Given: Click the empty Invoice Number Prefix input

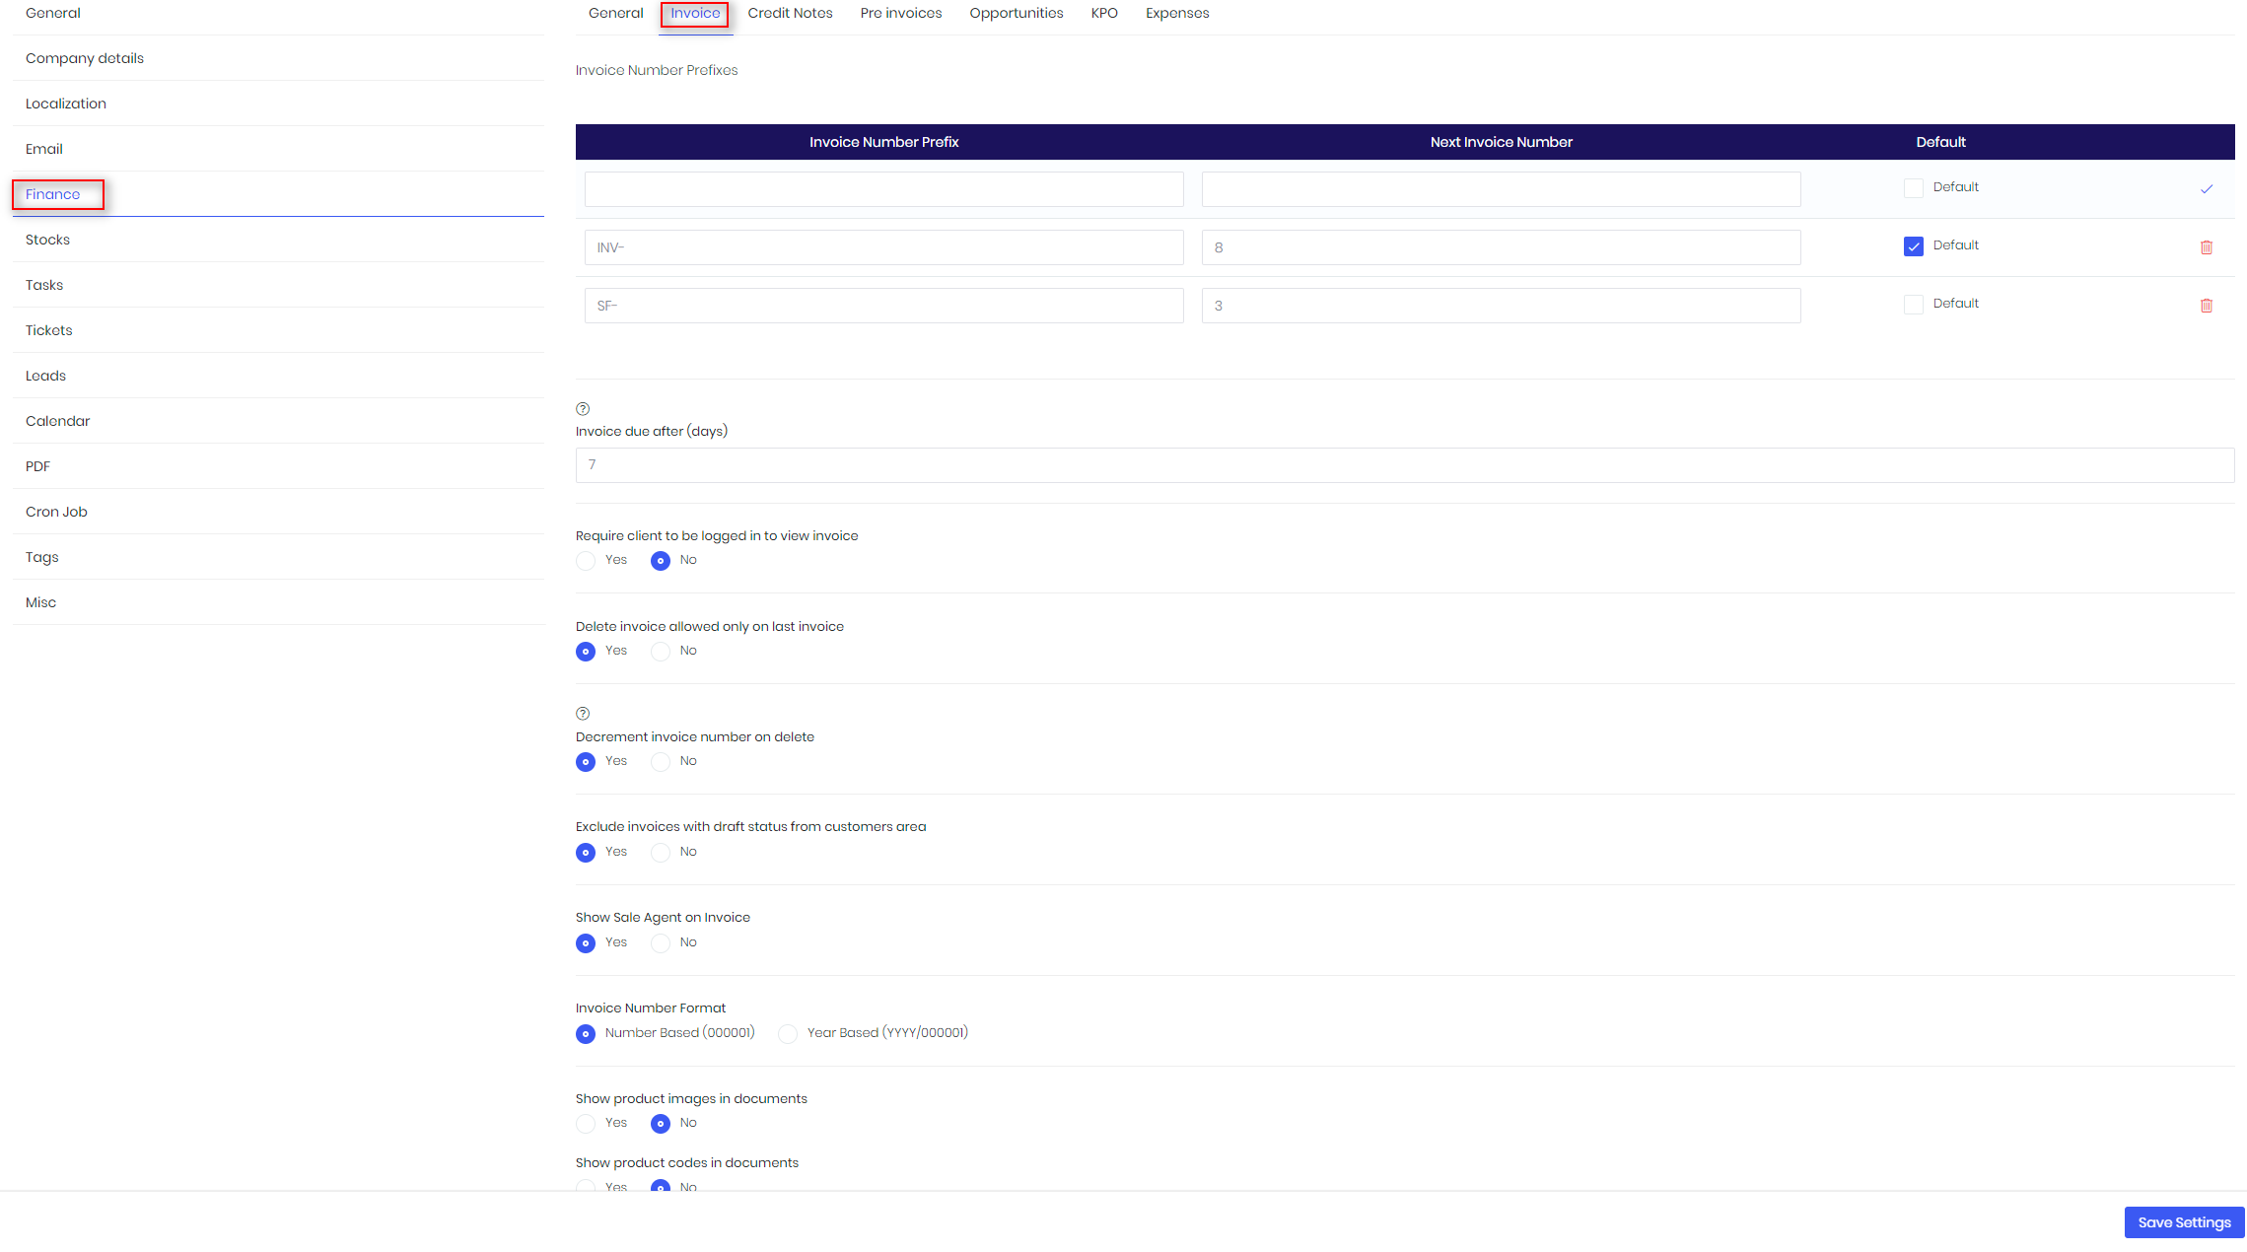Looking at the screenshot, I should 883,189.
